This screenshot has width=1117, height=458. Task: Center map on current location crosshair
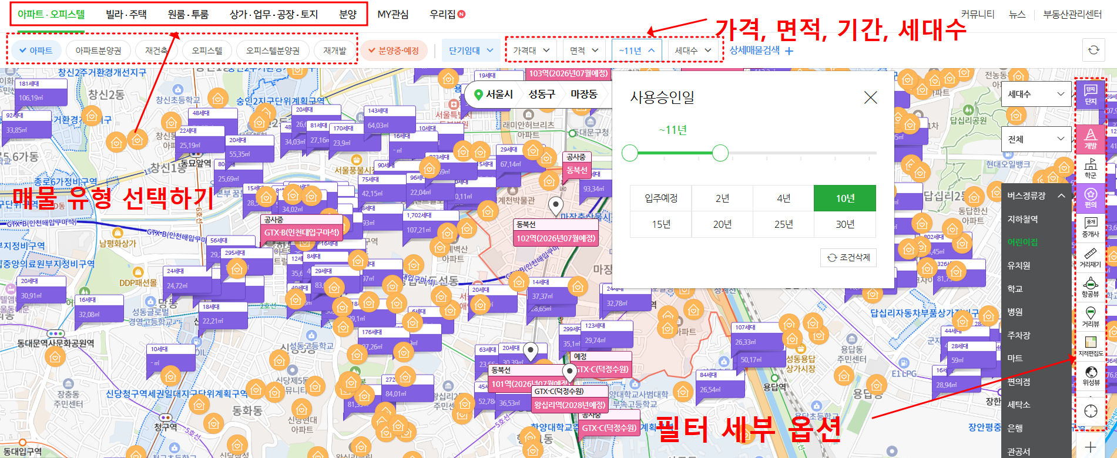[x=1091, y=411]
